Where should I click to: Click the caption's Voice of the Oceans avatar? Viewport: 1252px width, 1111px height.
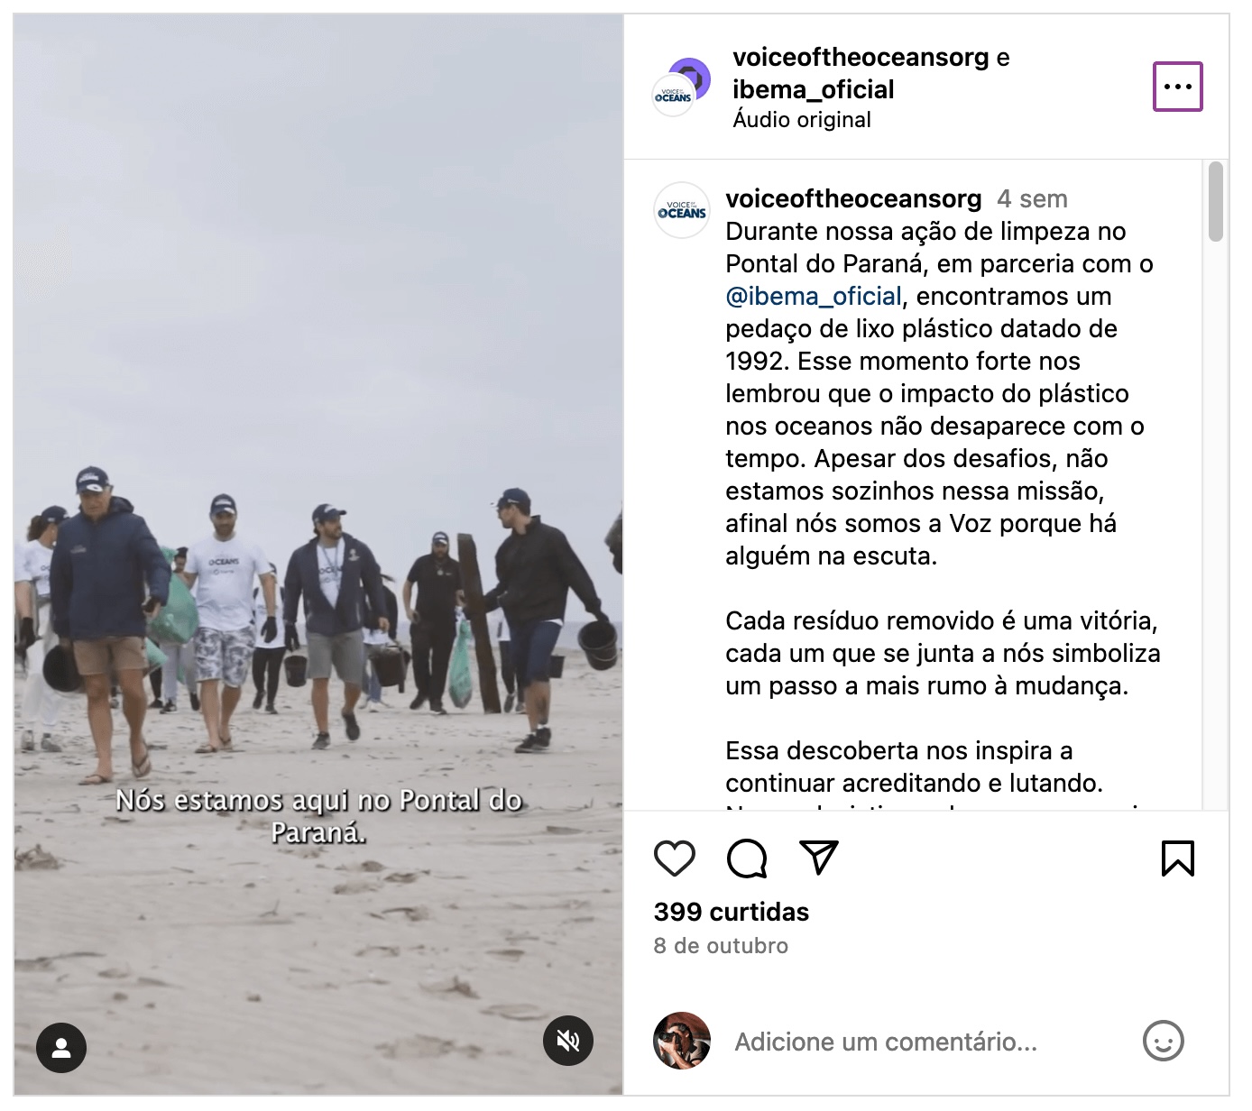coord(681,210)
